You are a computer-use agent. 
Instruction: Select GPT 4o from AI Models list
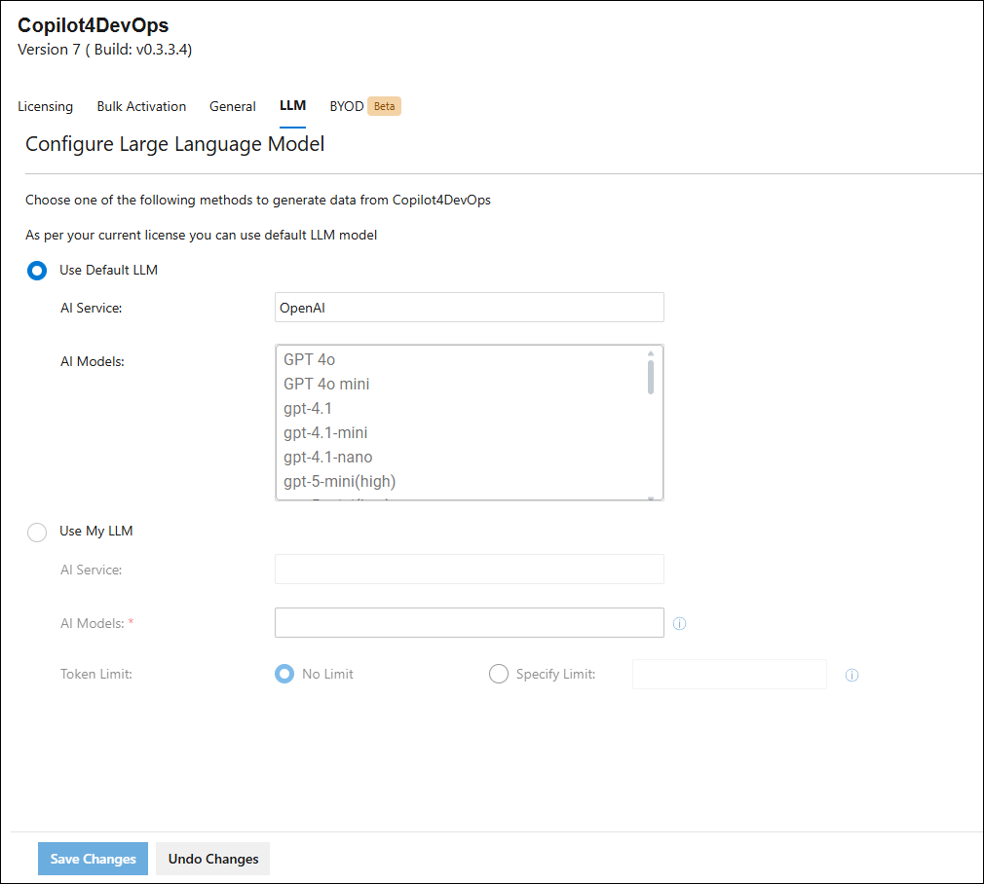coord(310,360)
